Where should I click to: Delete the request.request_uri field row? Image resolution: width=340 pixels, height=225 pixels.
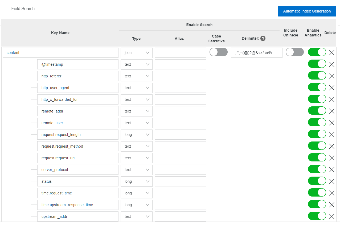click(x=332, y=158)
